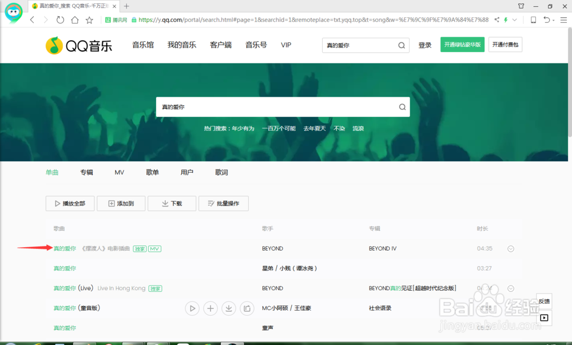Play the 真的爱你 (童音版) song
Image resolution: width=572 pixels, height=345 pixels.
192,308
